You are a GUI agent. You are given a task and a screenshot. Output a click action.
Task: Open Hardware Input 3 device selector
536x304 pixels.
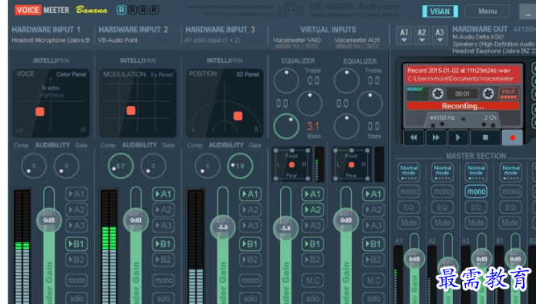[x=212, y=40]
